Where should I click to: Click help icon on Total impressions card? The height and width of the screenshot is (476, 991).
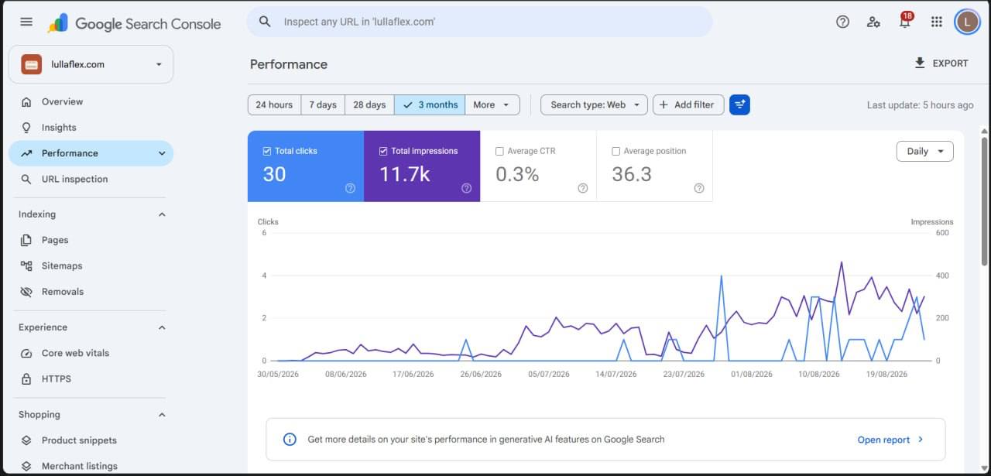[466, 188]
